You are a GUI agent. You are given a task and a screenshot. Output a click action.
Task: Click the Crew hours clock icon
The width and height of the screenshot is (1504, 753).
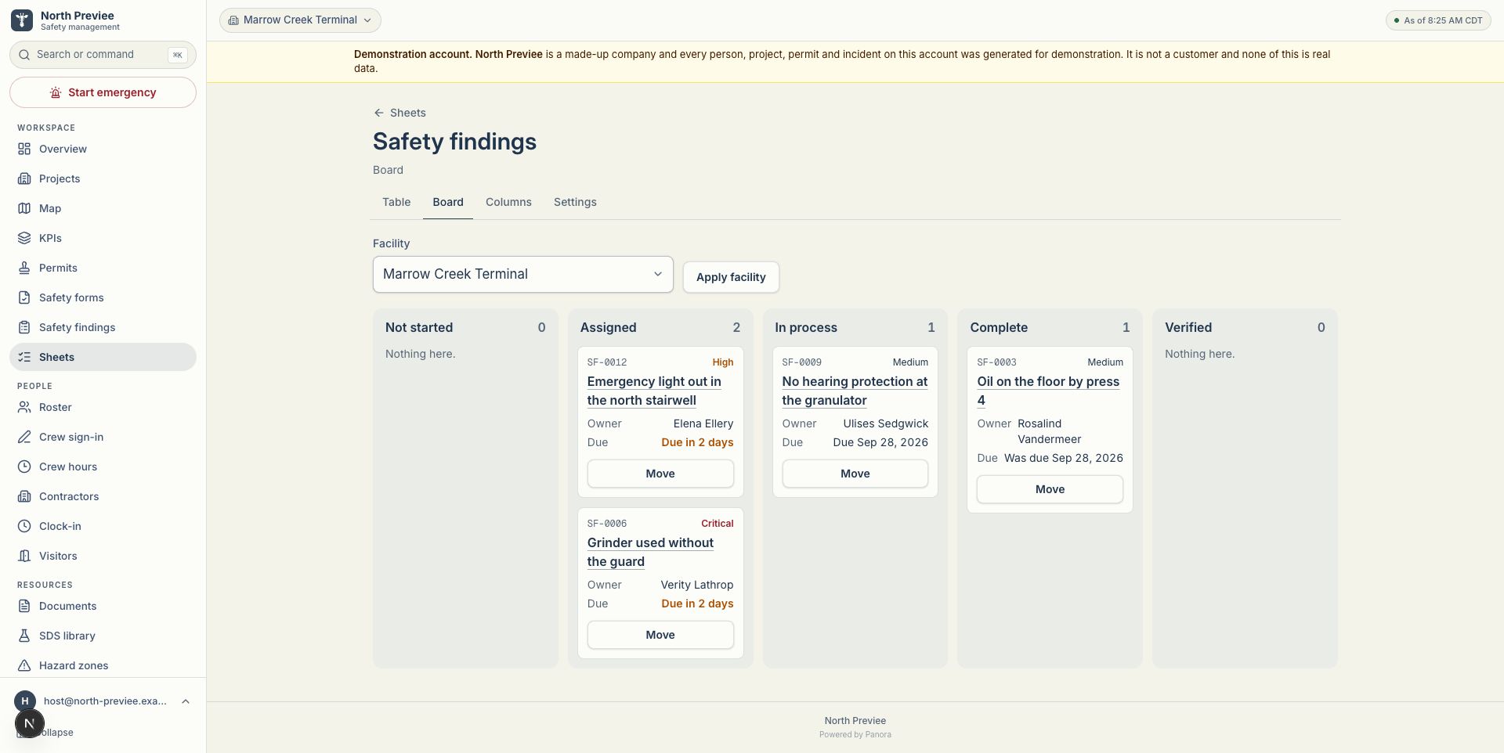point(24,467)
